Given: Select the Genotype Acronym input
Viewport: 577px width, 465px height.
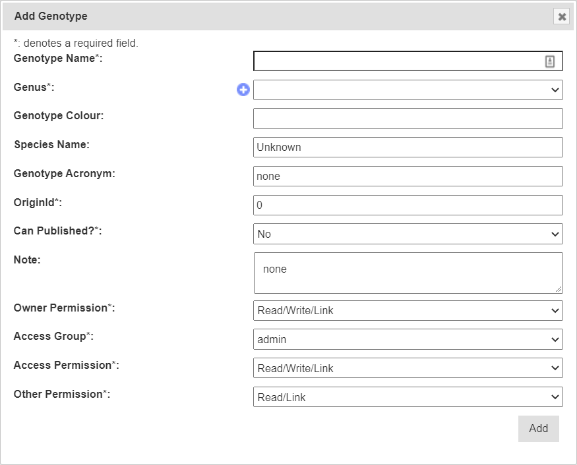Looking at the screenshot, I should click(408, 176).
